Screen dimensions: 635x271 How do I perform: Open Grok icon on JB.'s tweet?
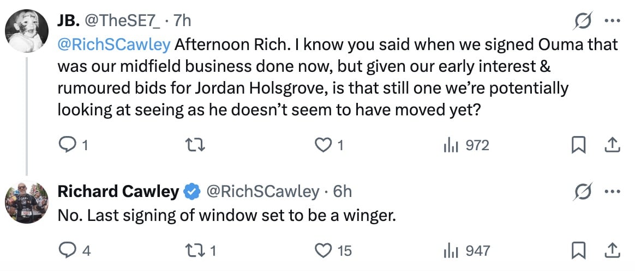point(582,21)
